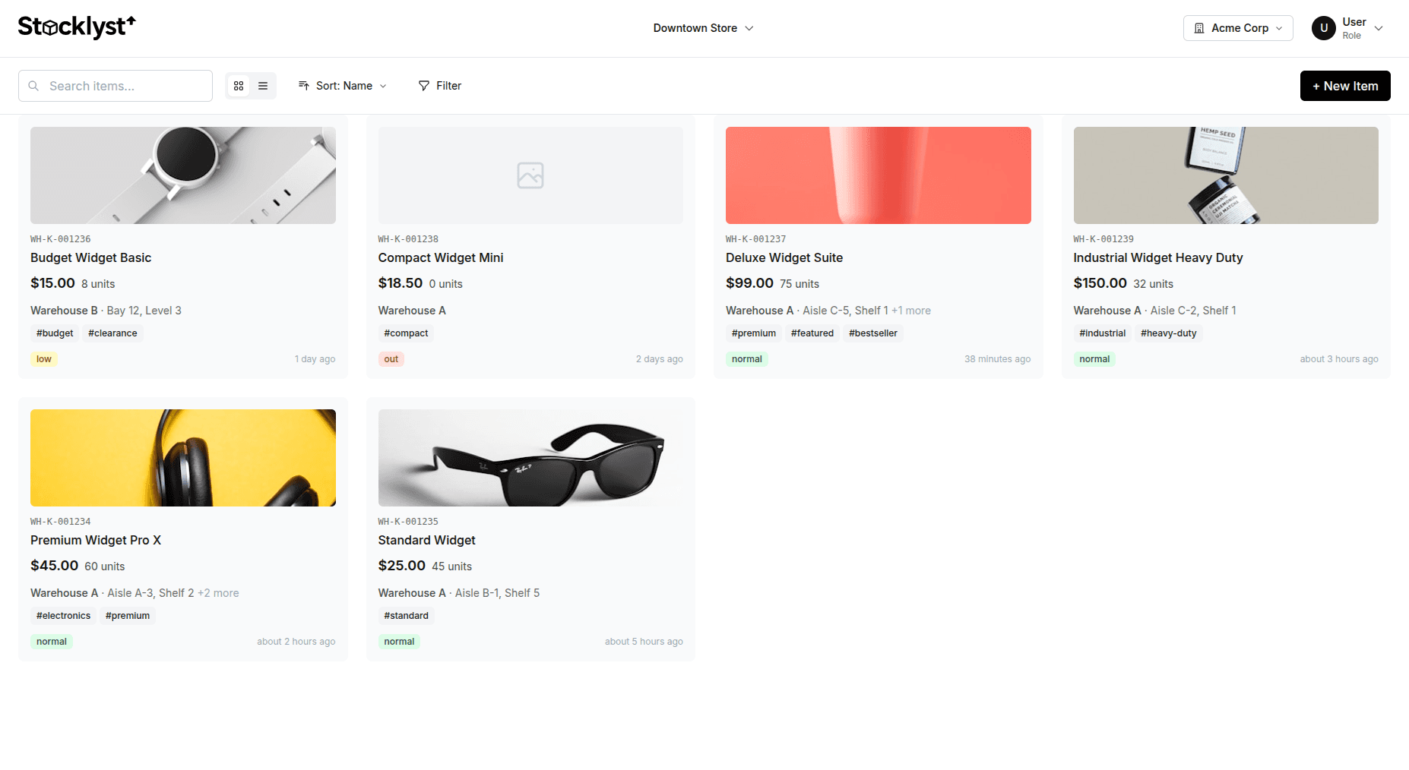1409x770 pixels.
Task: Open the Downtown Store selector
Action: 702,27
